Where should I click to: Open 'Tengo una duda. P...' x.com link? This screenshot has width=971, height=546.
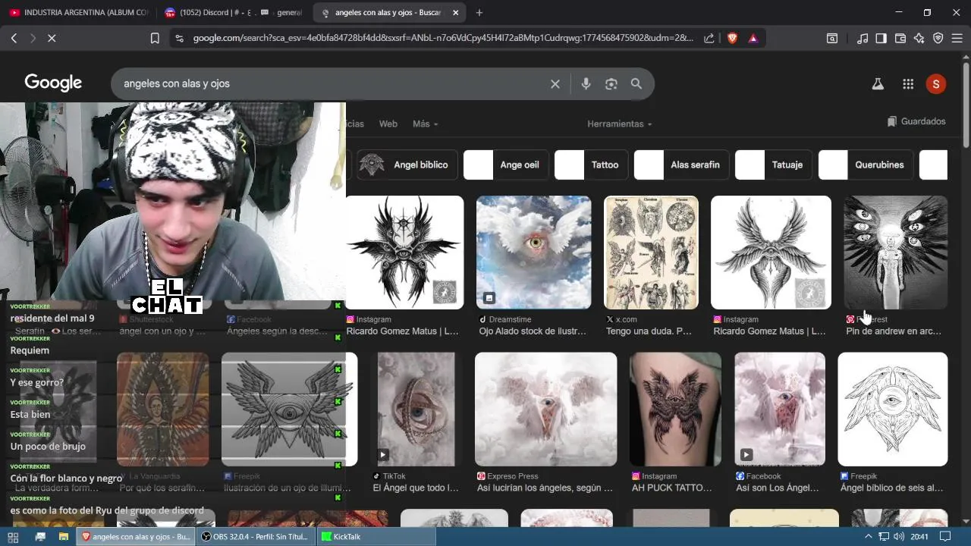[649, 331]
